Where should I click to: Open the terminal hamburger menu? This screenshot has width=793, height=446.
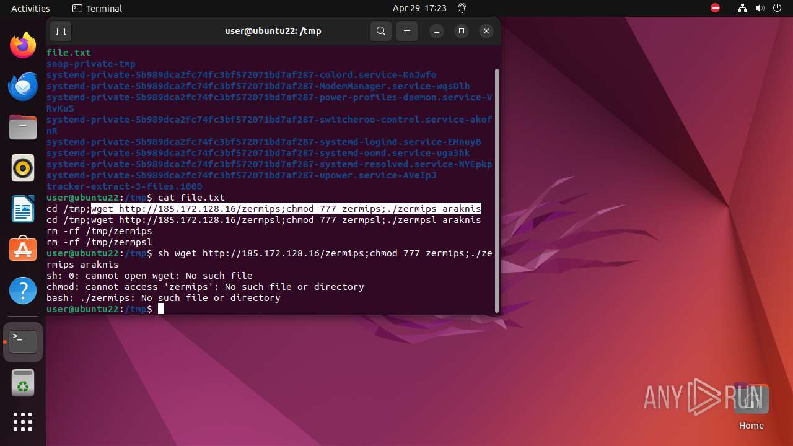point(406,31)
